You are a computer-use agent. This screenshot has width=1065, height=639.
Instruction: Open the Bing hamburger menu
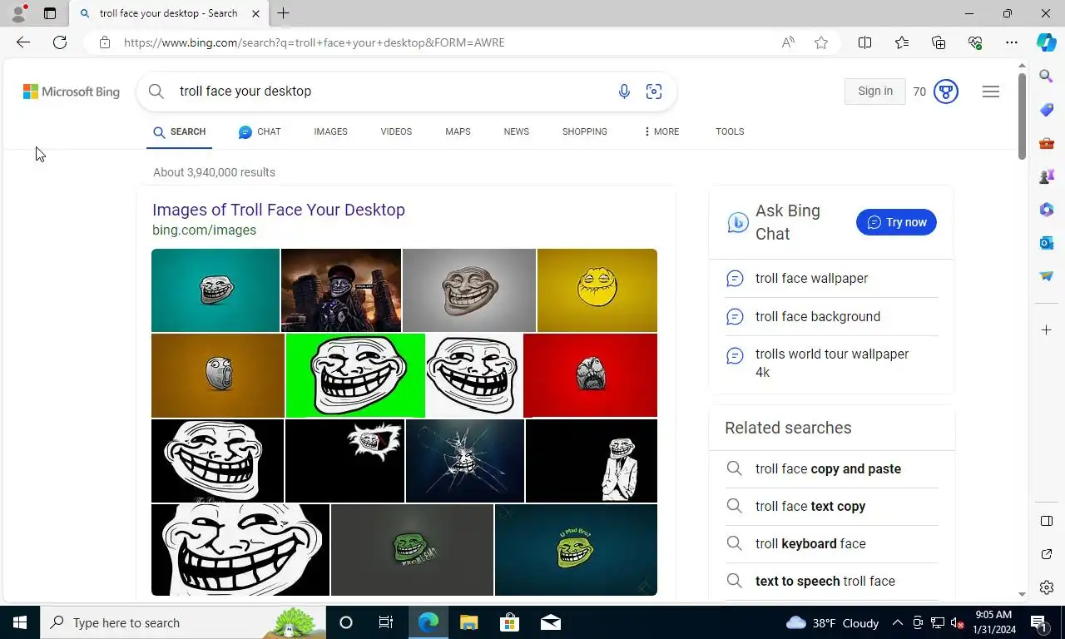pos(991,92)
